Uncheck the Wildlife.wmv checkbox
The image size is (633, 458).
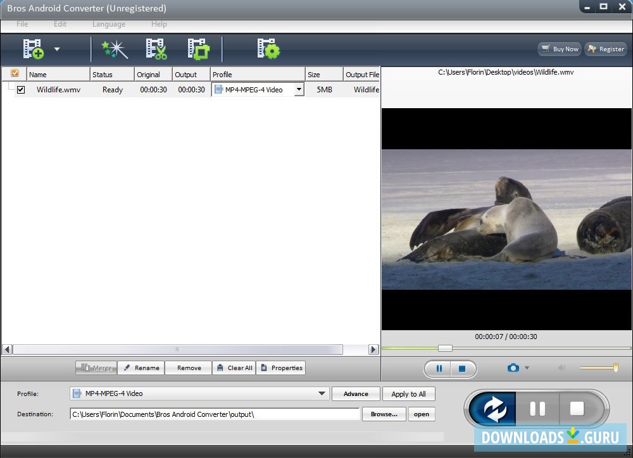click(x=21, y=89)
